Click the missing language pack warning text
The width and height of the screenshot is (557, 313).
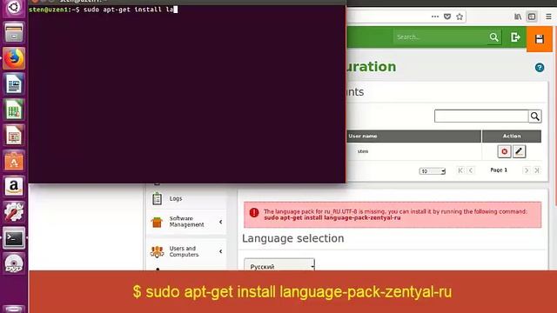tap(395, 215)
